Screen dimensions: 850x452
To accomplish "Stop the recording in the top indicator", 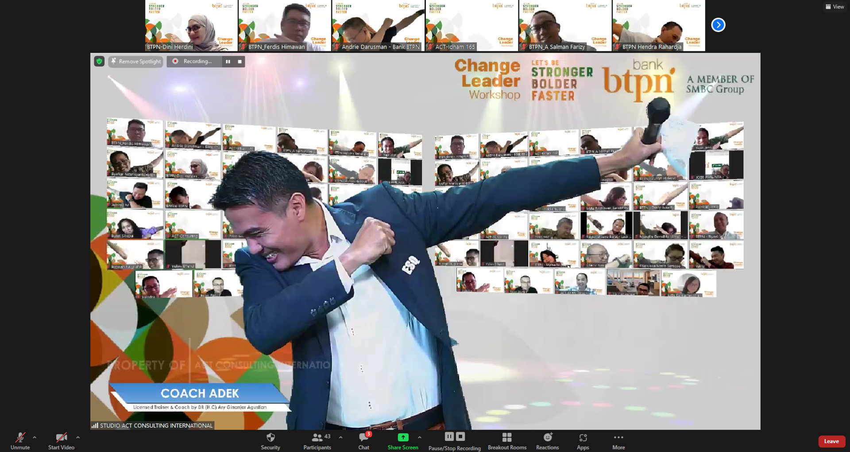I will coord(240,62).
